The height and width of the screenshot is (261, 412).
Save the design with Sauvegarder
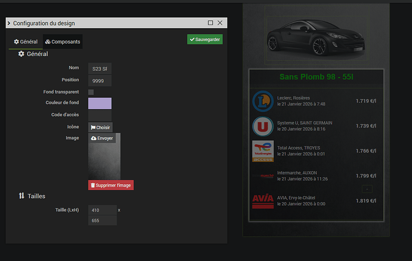[x=205, y=39]
